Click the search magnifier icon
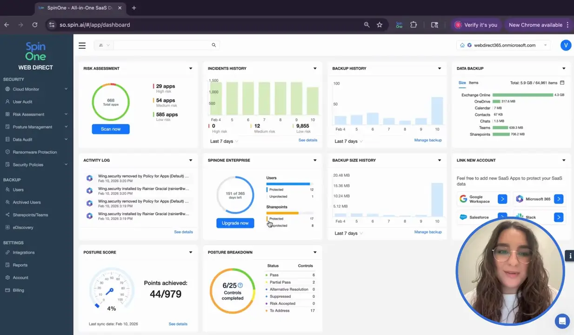 point(214,45)
